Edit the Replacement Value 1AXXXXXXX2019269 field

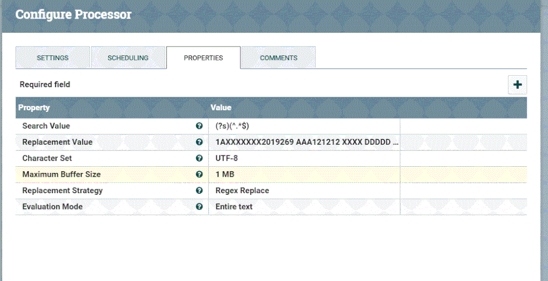pos(304,142)
